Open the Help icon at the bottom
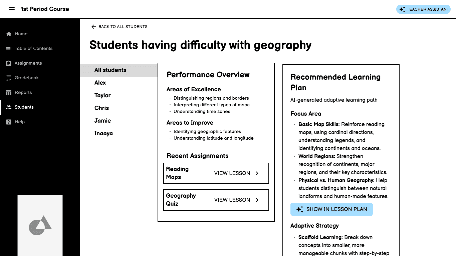The height and width of the screenshot is (256, 456). [8, 122]
